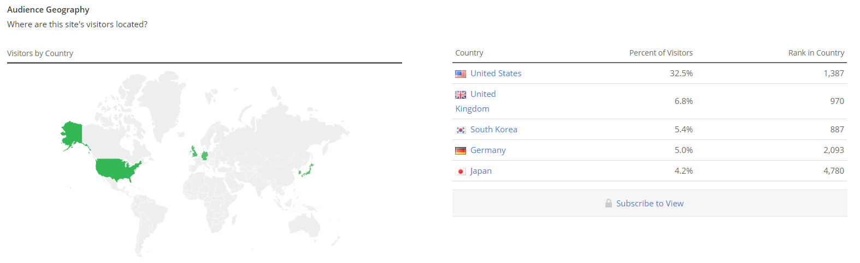The image size is (860, 263).
Task: Open the South Korea country link
Action: (x=493, y=130)
